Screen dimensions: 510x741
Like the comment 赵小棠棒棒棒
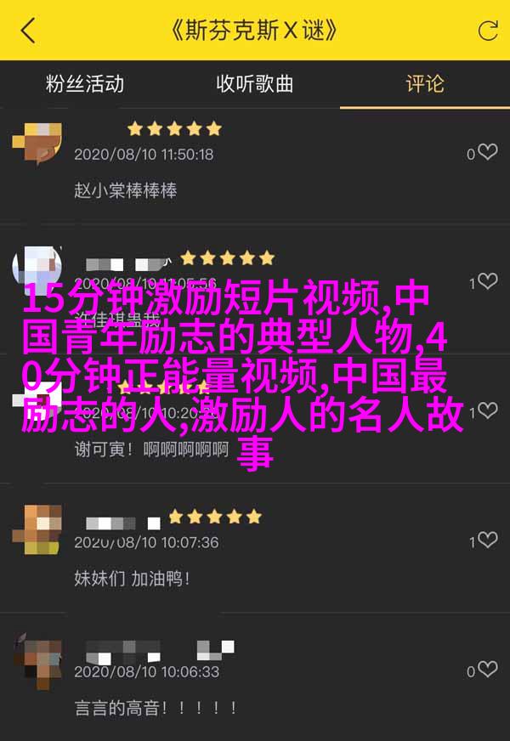[487, 152]
